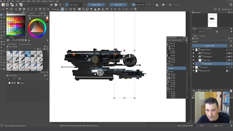Image resolution: width=233 pixels, height=131 pixels.
Task: Open layer properties lines icon
Action: click(x=211, y=91)
